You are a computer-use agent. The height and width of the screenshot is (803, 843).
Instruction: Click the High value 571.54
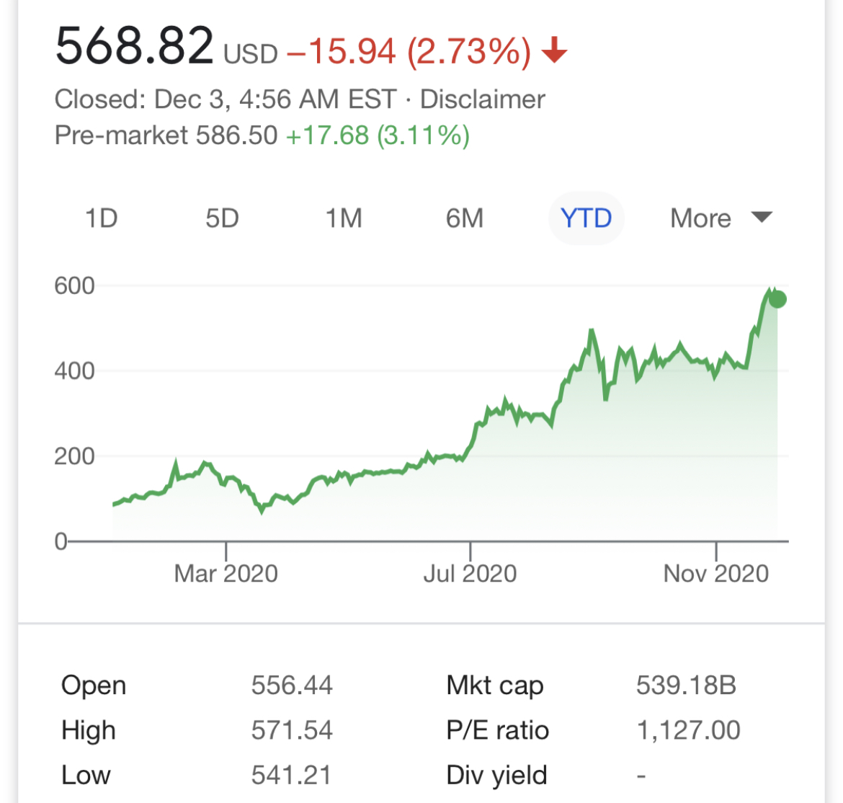click(292, 730)
